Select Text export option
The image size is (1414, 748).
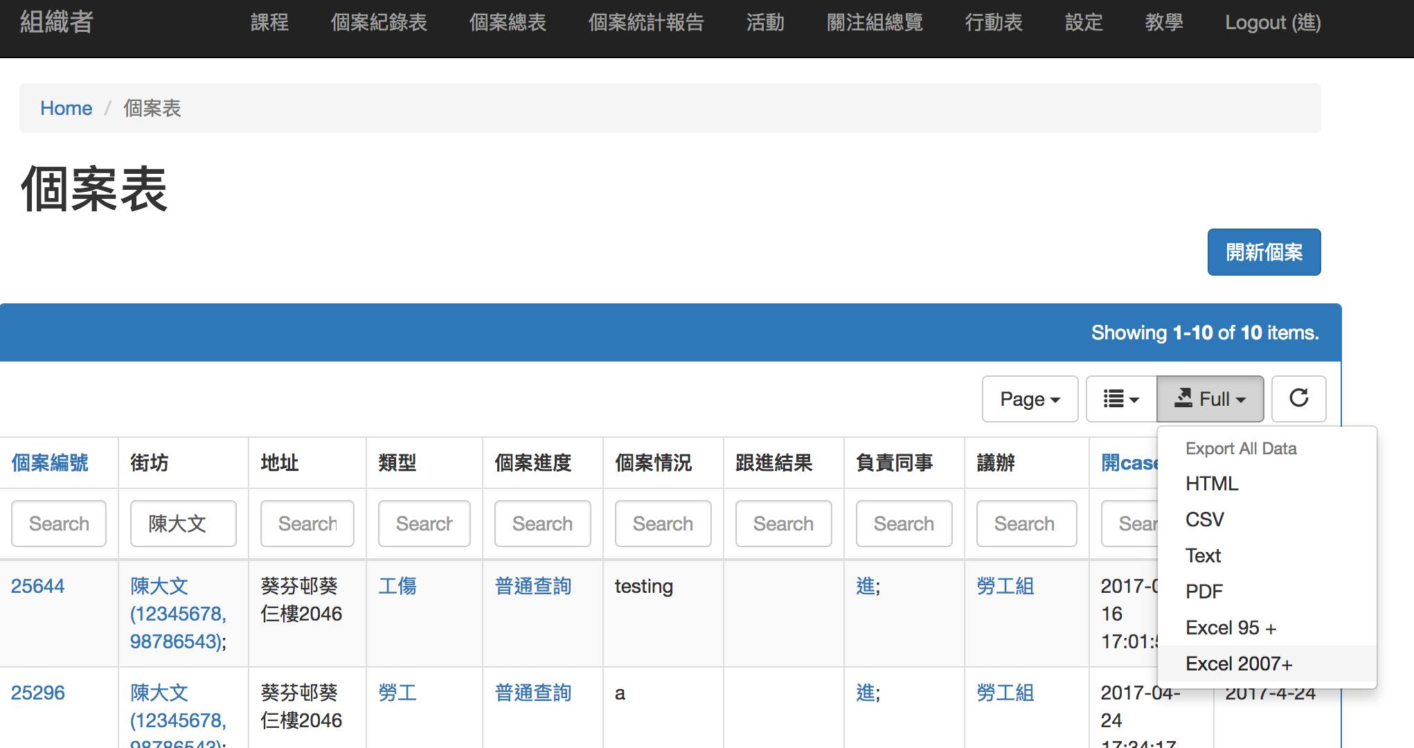point(1203,555)
